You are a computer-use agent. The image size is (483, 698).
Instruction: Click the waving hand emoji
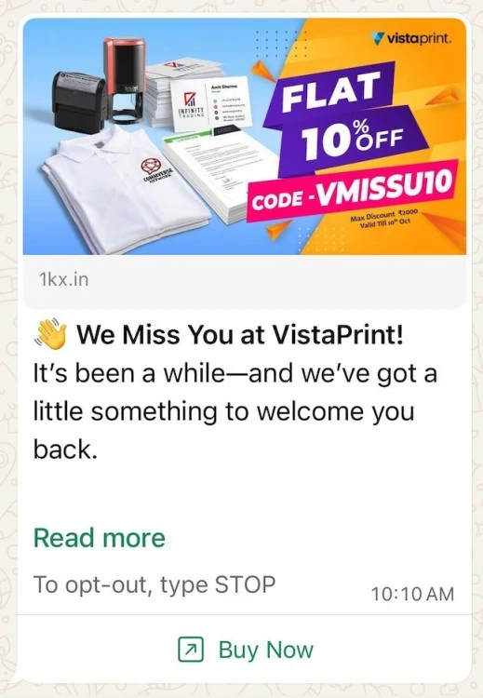[50, 334]
